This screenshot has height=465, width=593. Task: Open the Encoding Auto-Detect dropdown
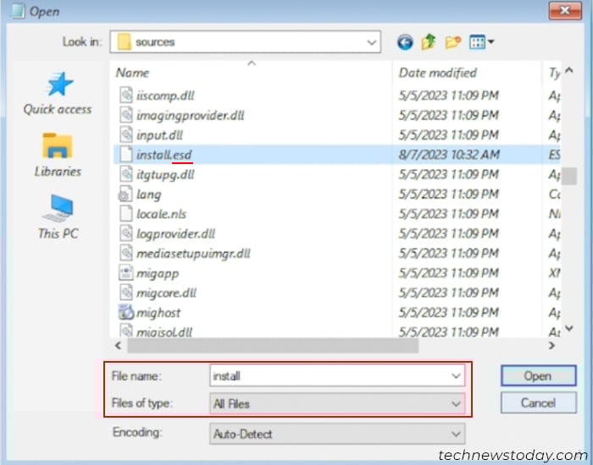coord(337,434)
